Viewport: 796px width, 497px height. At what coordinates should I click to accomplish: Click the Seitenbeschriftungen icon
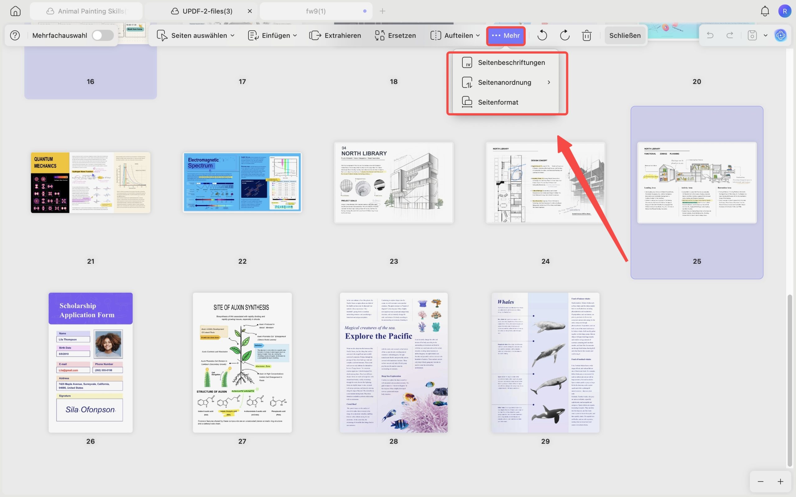point(467,62)
